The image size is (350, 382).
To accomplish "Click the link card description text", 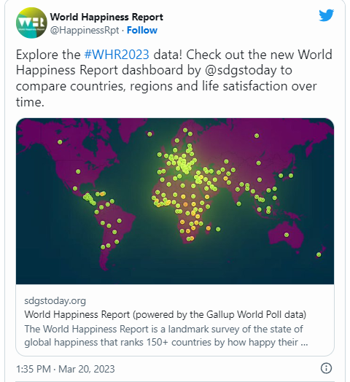I will pyautogui.click(x=166, y=336).
